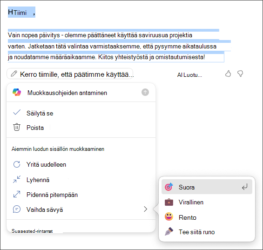Click the Pidennä expand arrows icon
Screen dimensions: 263x250
(17, 194)
